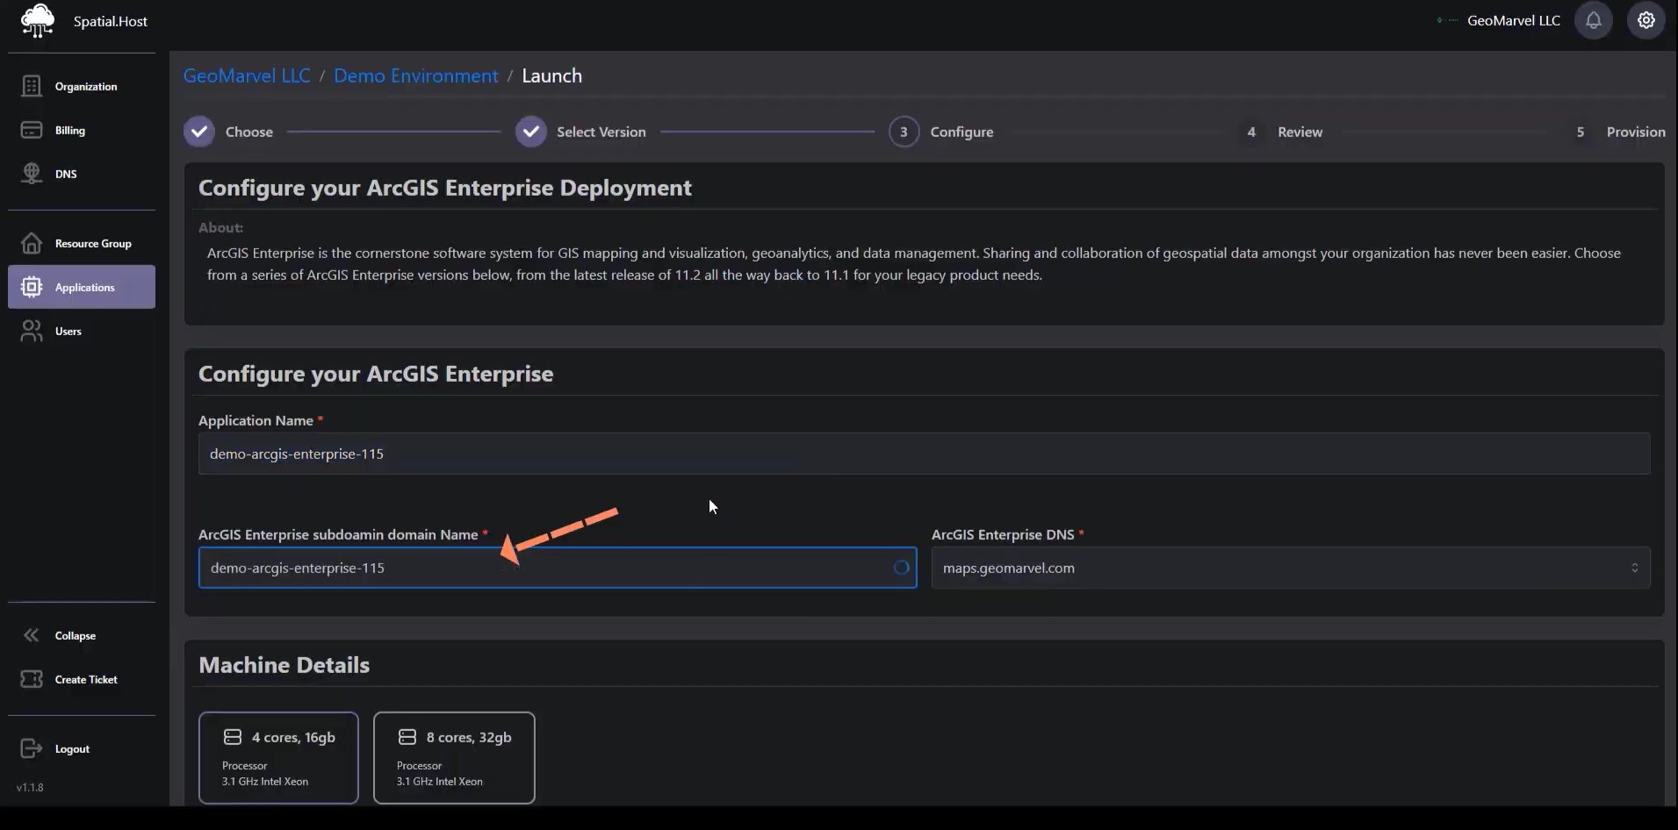Return to the Select Version step
1678x830 pixels.
[531, 132]
